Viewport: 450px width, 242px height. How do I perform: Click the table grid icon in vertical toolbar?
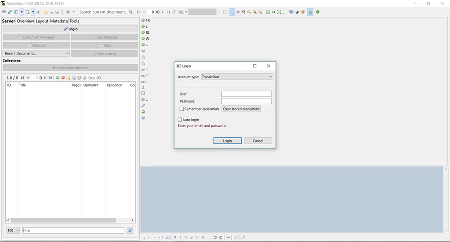[x=143, y=93]
